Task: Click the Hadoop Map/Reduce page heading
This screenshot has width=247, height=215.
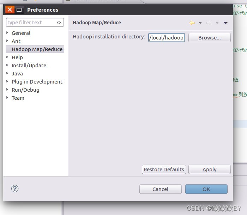Action: pos(97,23)
